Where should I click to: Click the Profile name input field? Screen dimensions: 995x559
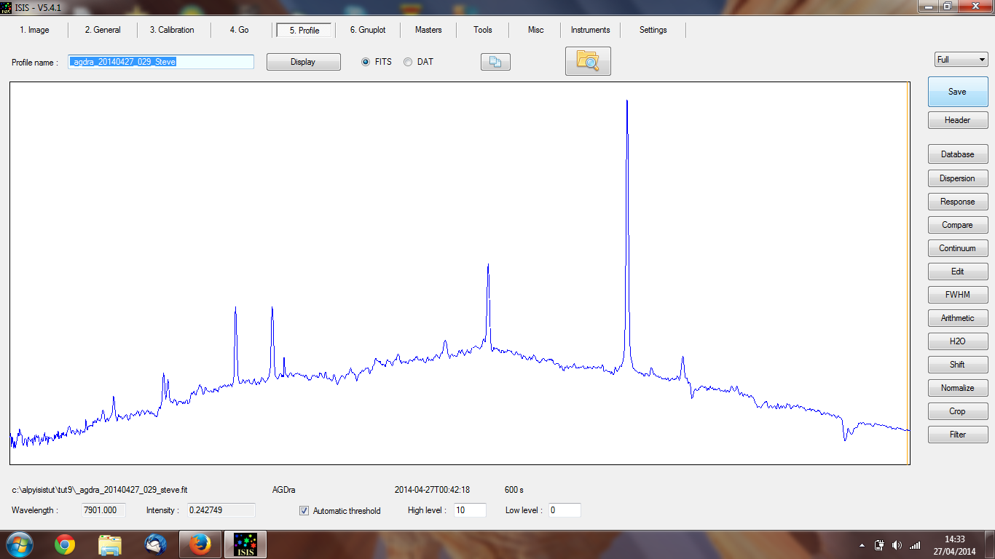pyautogui.click(x=161, y=62)
